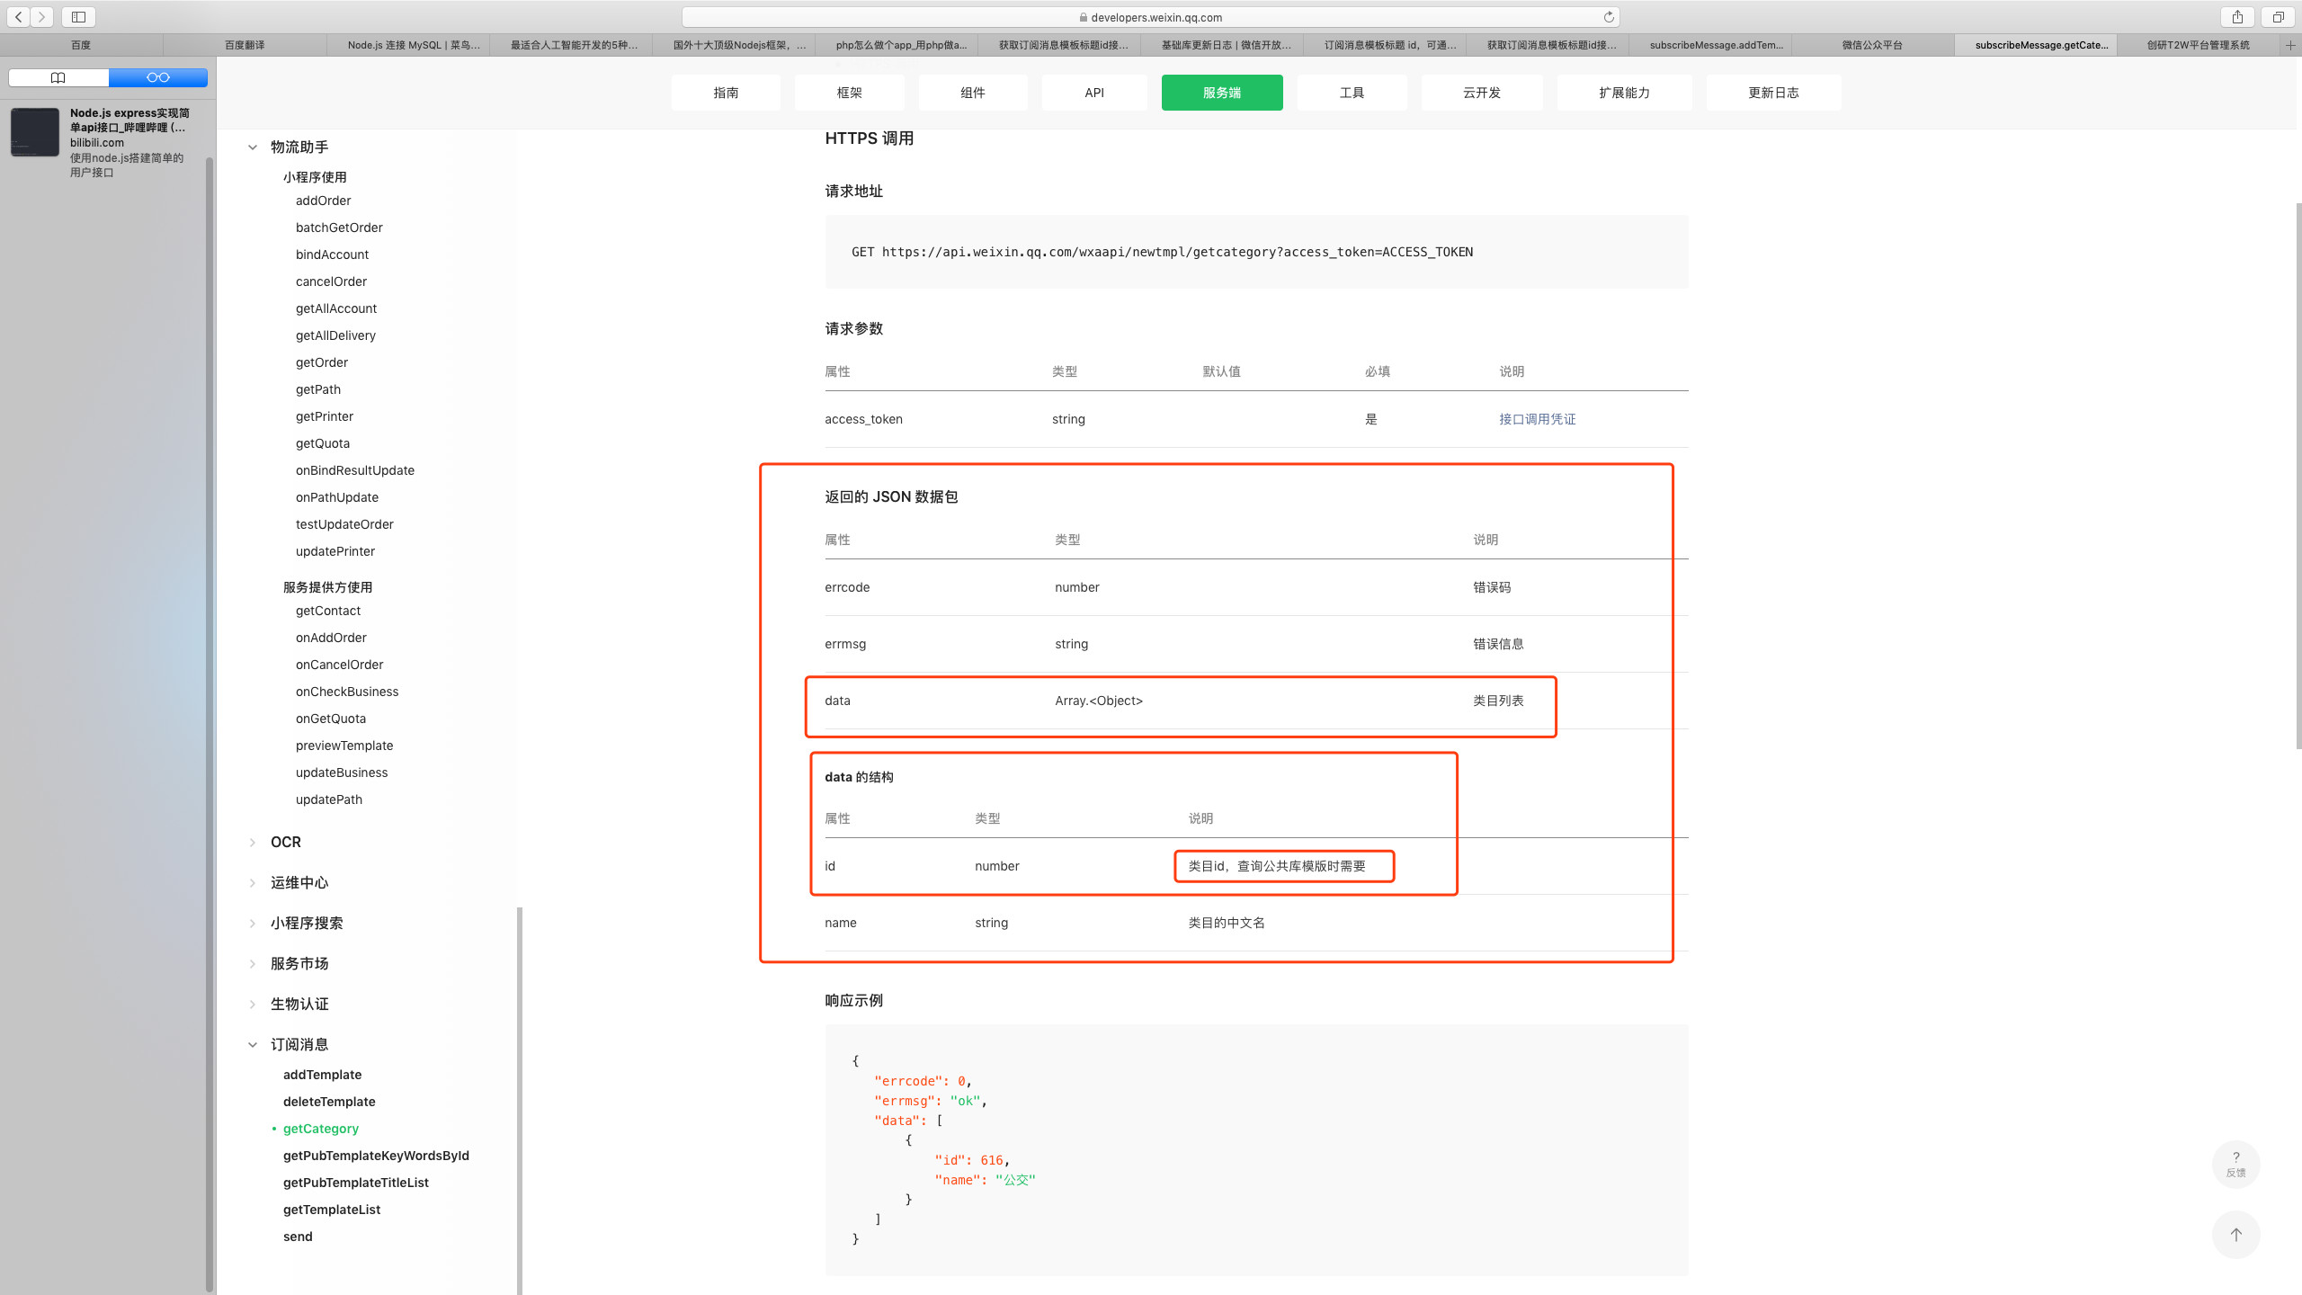The height and width of the screenshot is (1295, 2302).
Task: Open the 服务端 navigation tab
Action: click(1221, 93)
